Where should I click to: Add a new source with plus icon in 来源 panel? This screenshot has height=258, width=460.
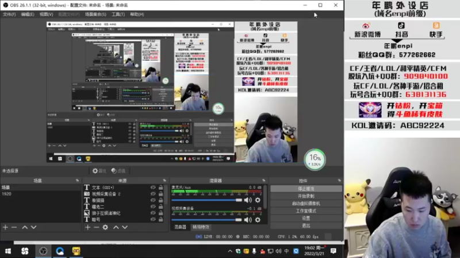pos(88,227)
